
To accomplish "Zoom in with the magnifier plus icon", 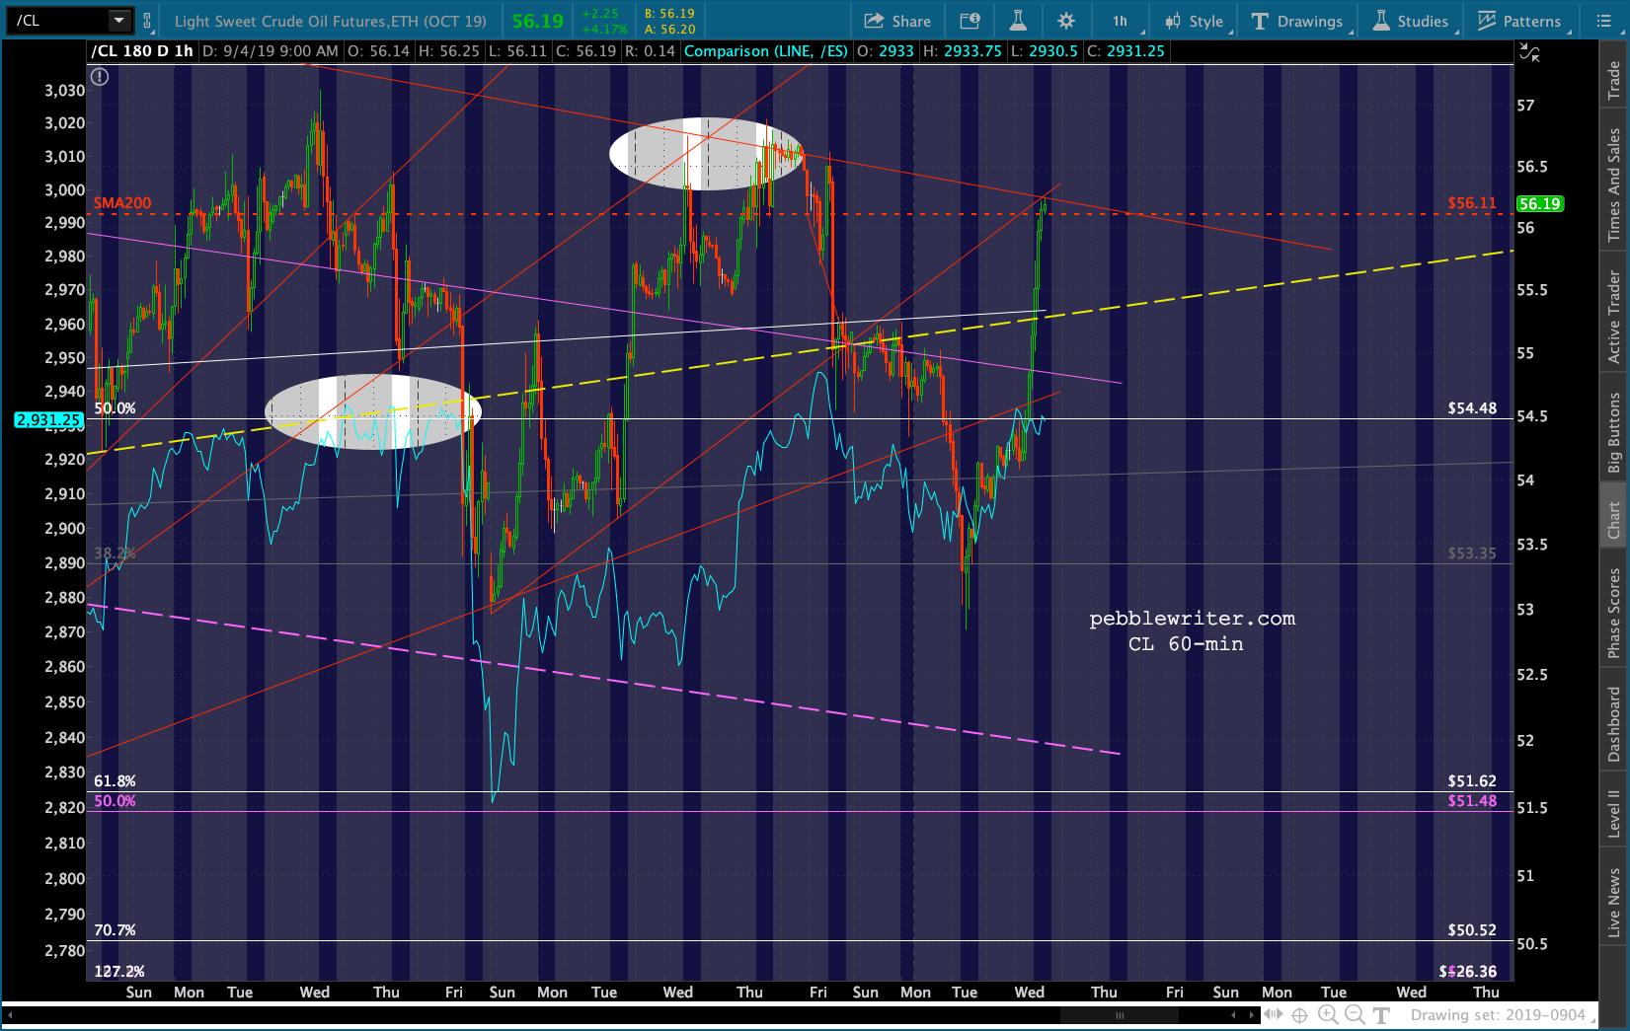I will [x=1328, y=1015].
